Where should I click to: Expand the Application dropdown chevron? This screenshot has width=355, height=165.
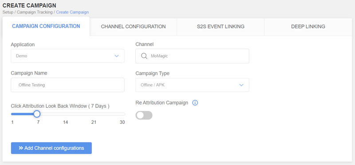[x=117, y=56]
